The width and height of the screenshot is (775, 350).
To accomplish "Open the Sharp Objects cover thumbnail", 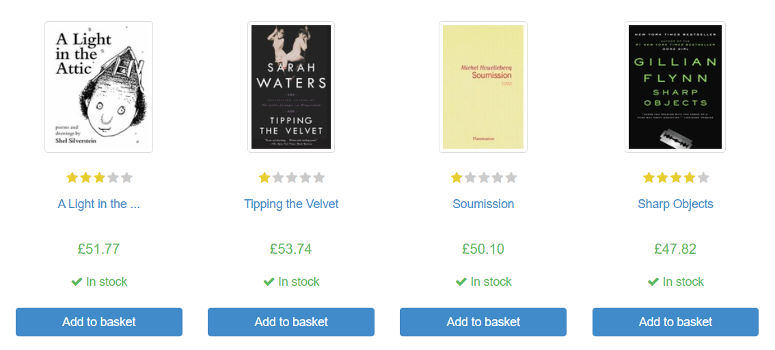I will (675, 87).
